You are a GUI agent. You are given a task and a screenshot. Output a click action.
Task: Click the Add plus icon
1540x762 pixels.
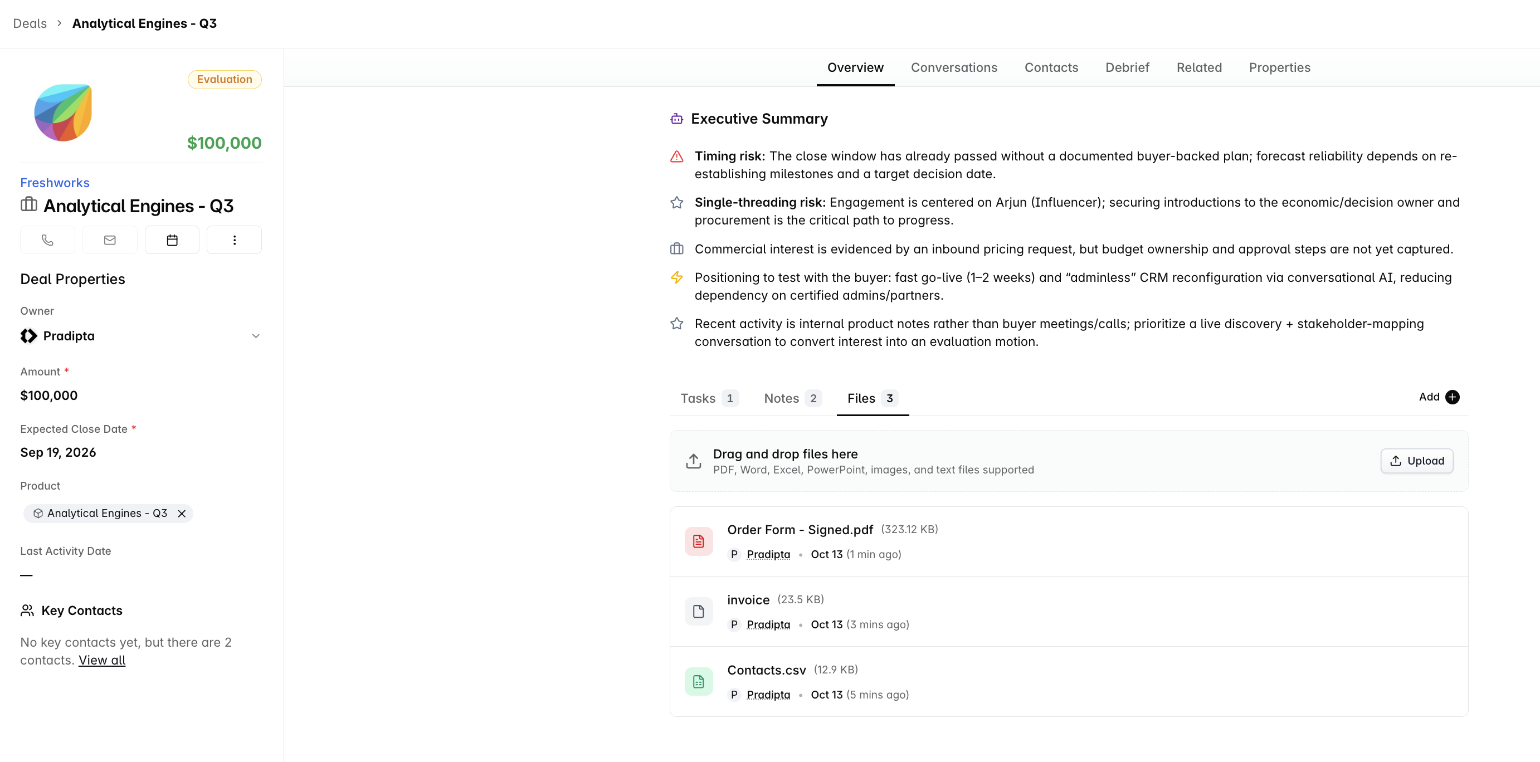click(x=1452, y=397)
